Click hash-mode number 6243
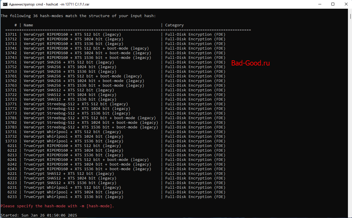Image resolution: width=352 pixels, height=218 pixels. (x=12, y=169)
